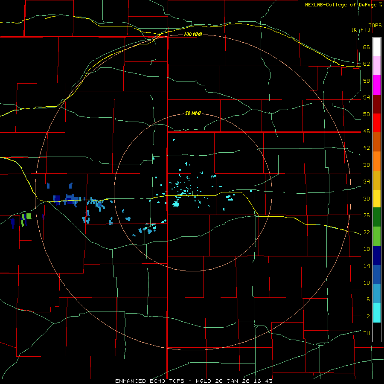The width and height of the screenshot is (384, 384).
Task: Click the 50 legend label
Action: point(367,114)
